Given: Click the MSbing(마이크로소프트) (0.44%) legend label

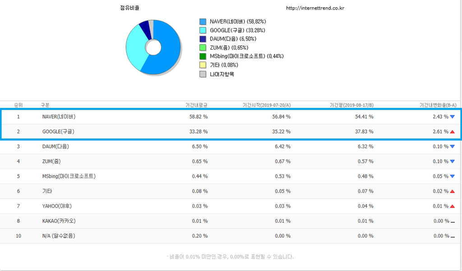Looking at the screenshot, I should click(247, 56).
